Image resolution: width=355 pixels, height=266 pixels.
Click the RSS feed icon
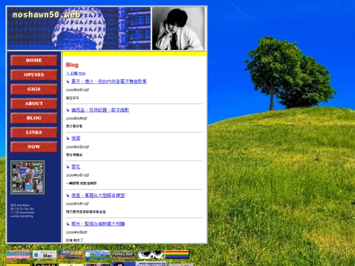coord(68,74)
